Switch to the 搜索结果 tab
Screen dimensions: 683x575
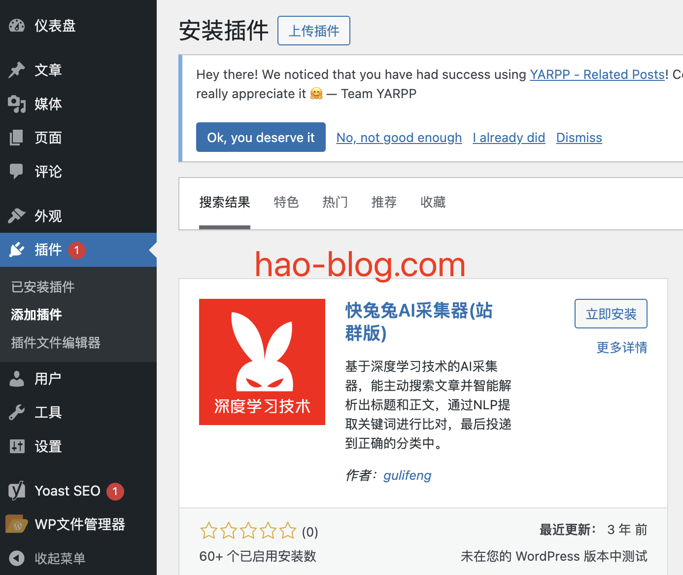pos(225,202)
